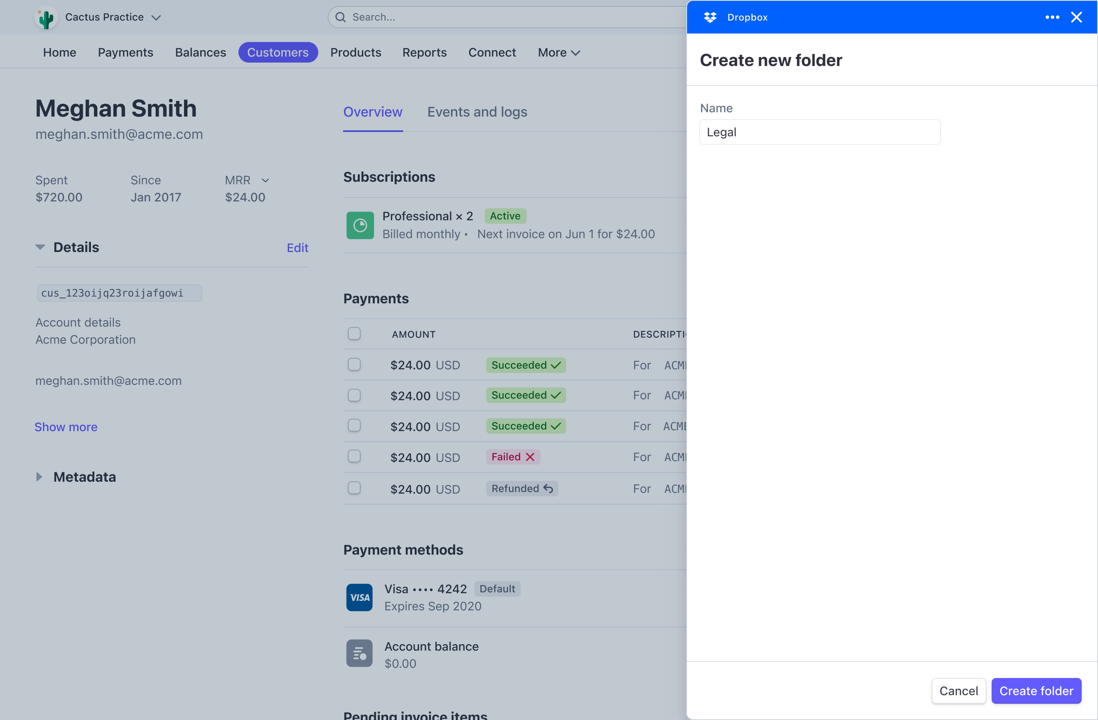This screenshot has height=720, width=1098.
Task: Open the Cactus Practice workspace dropdown
Action: (x=156, y=17)
